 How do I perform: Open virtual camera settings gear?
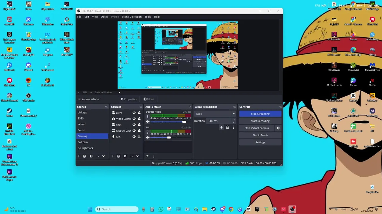[x=278, y=128]
